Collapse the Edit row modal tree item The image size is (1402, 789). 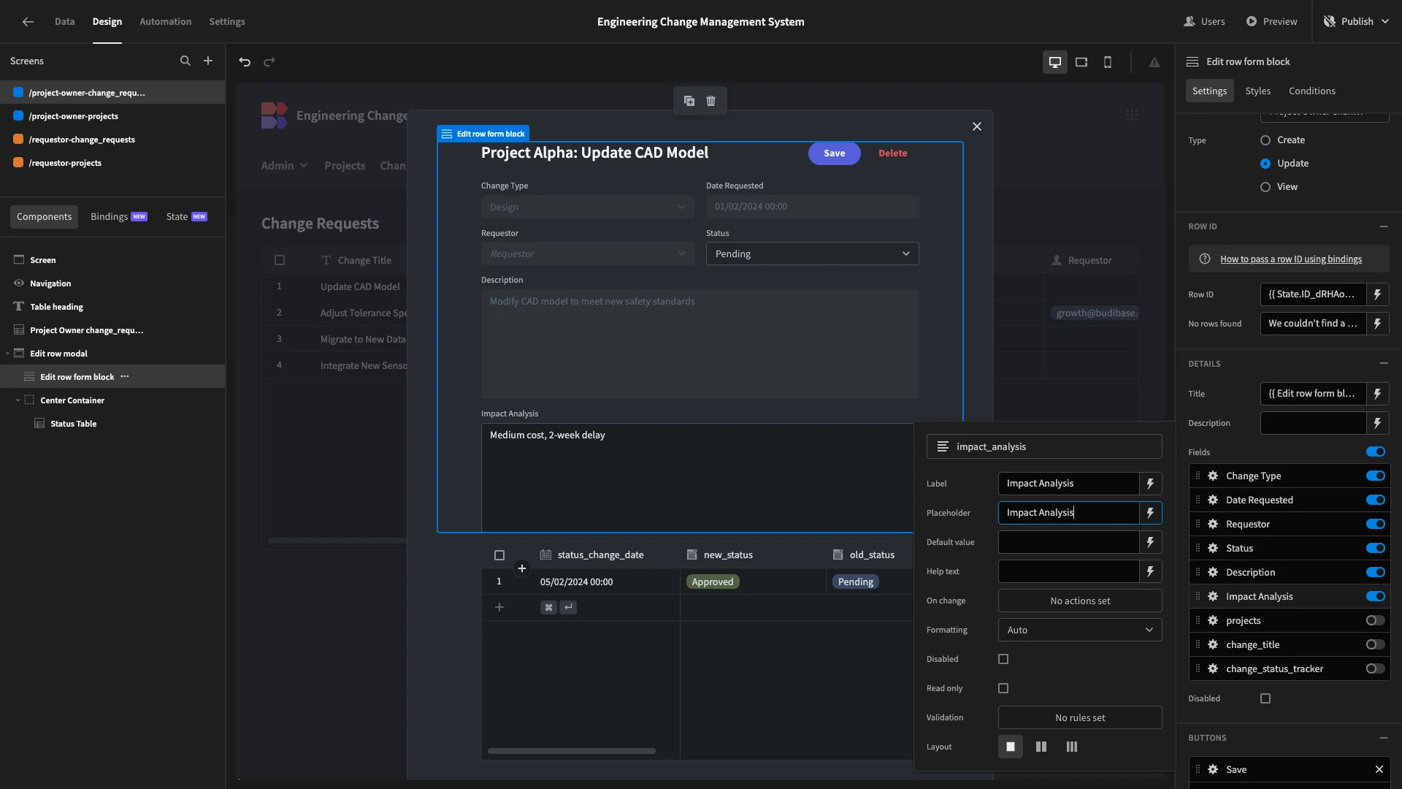coord(7,354)
